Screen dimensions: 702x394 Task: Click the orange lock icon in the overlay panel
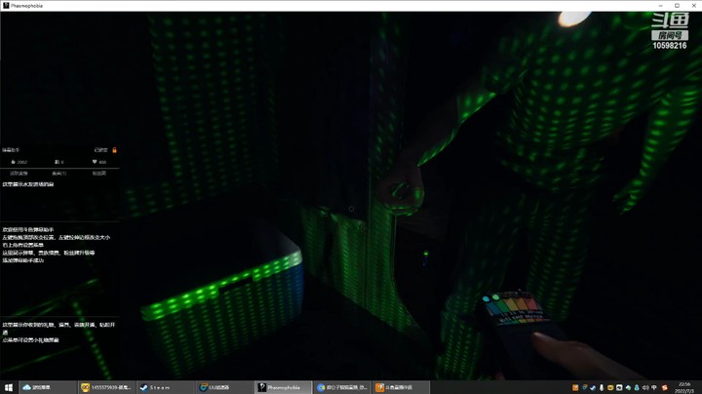click(114, 150)
